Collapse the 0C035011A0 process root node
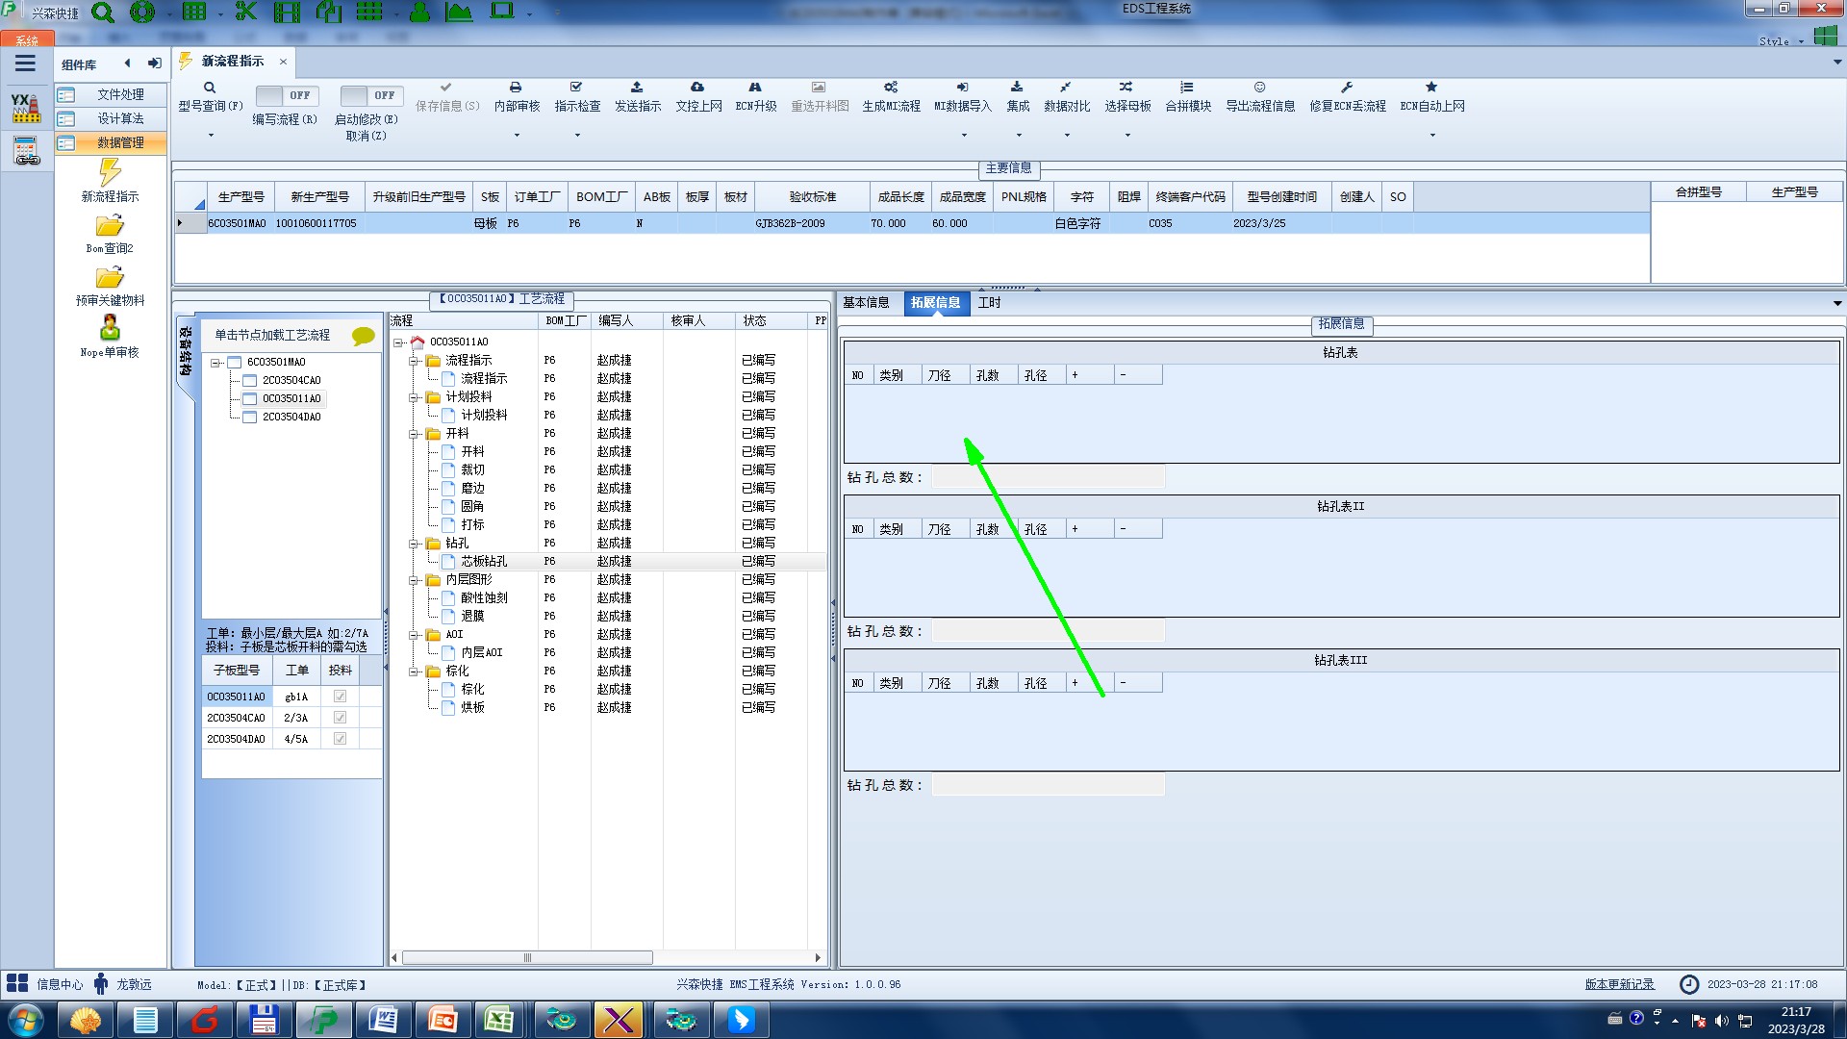The image size is (1847, 1039). pyautogui.click(x=397, y=342)
